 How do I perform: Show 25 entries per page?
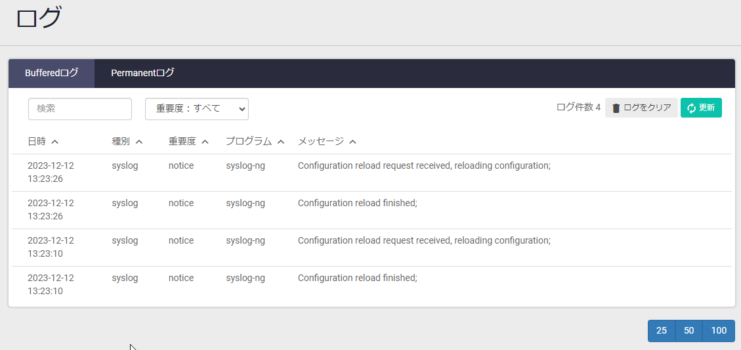coord(662,330)
